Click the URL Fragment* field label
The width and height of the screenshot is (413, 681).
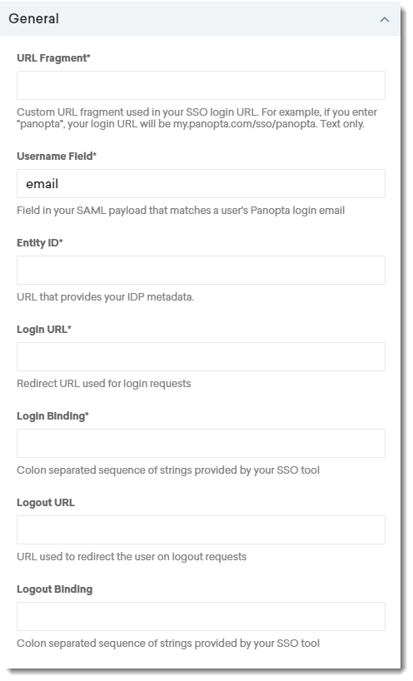point(53,57)
